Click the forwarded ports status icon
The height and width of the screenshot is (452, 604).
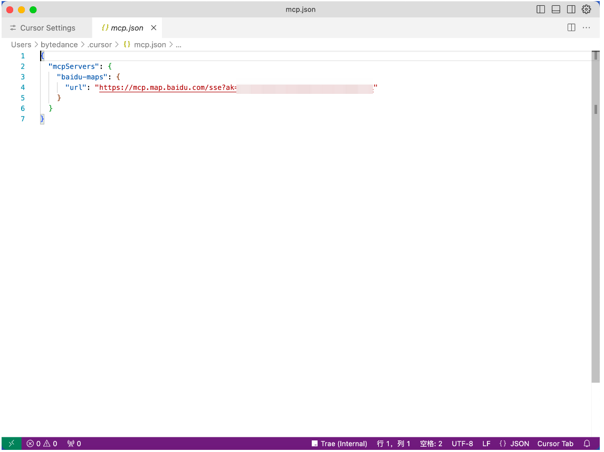tap(74, 444)
